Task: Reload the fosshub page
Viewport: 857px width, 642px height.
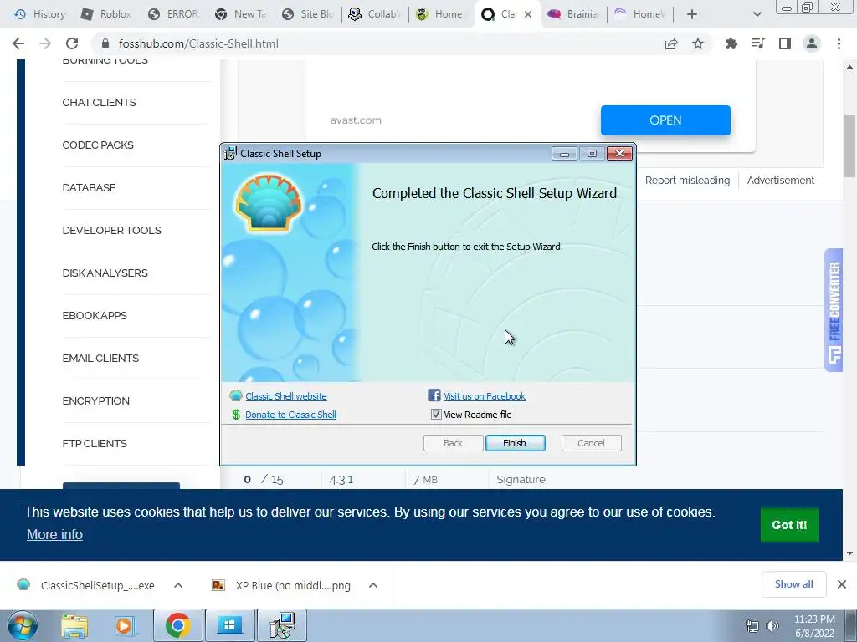Action: click(72, 43)
